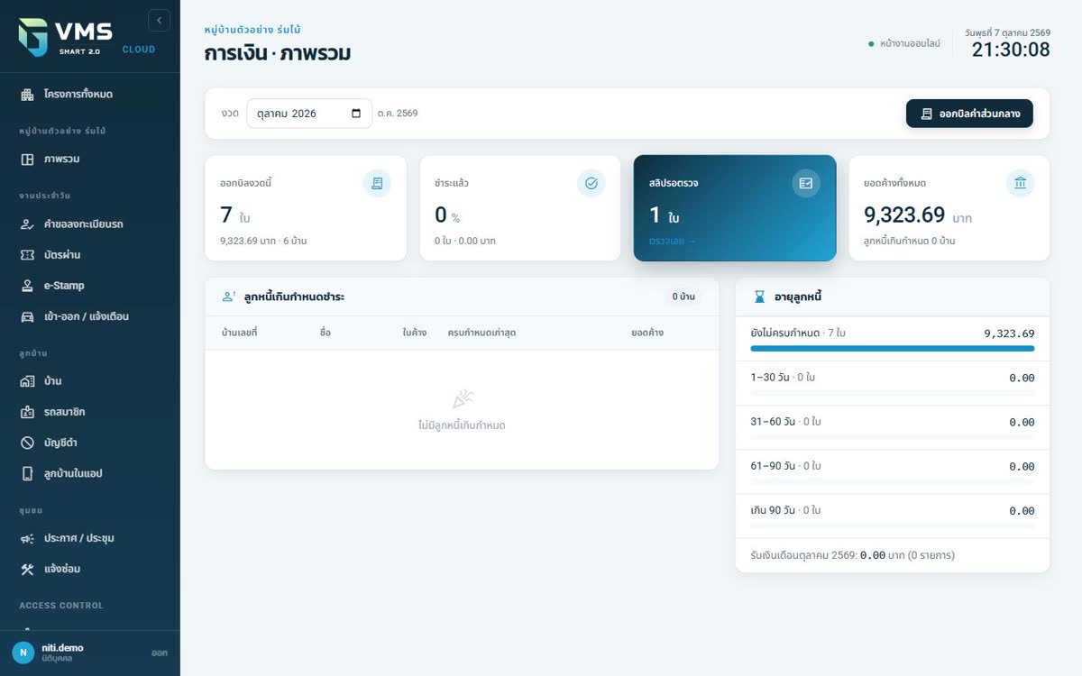
Task: Click the ออก logout link
Action: coord(159,653)
